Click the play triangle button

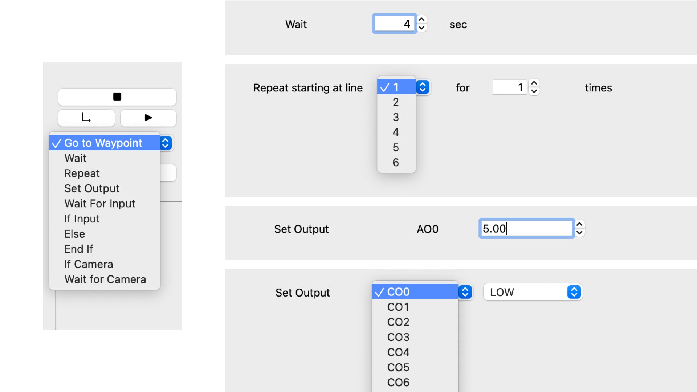[x=148, y=118]
